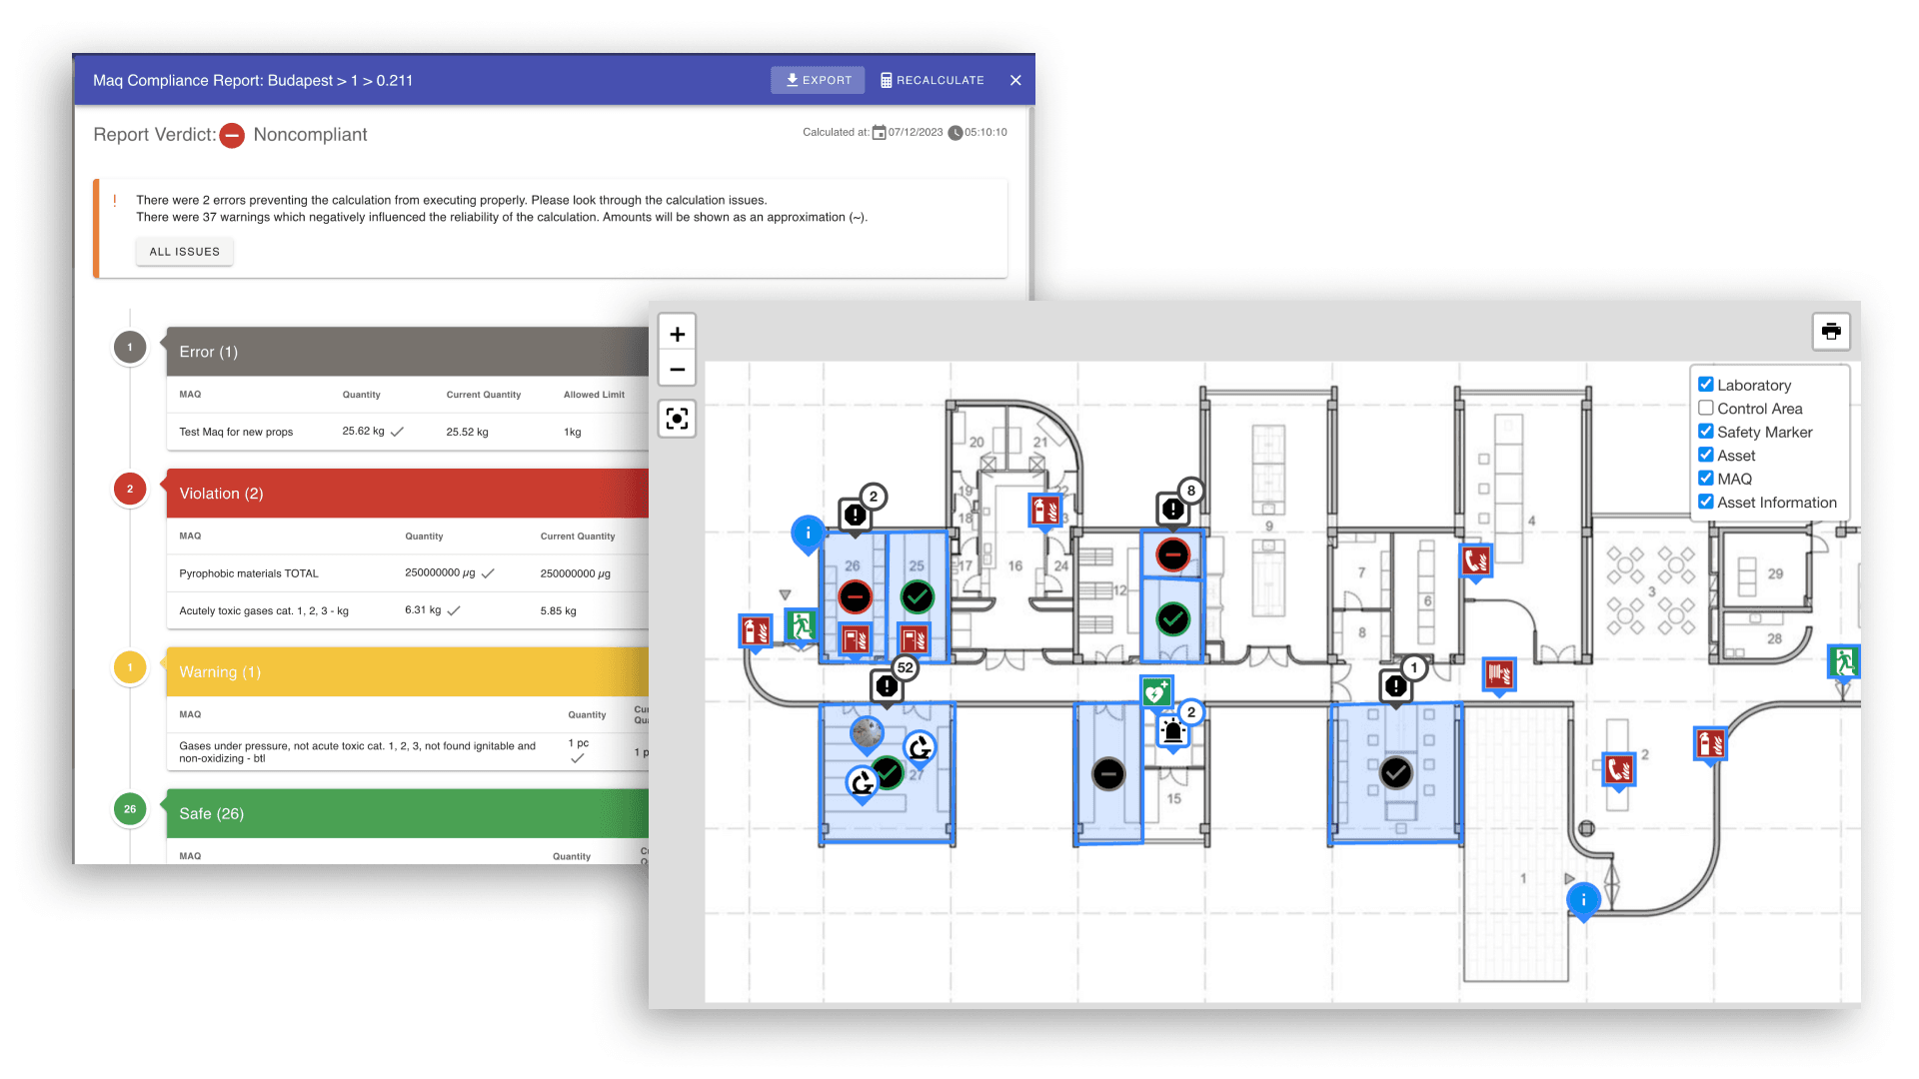Click the fit-to-view focus icon
The height and width of the screenshot is (1079, 1919).
point(677,419)
